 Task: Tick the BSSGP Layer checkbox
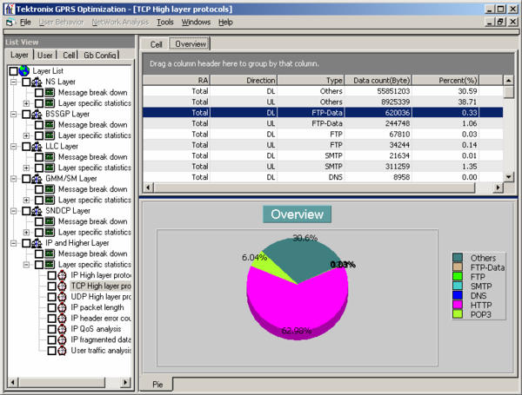pos(26,114)
